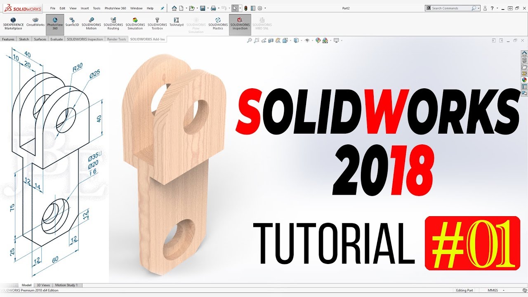The height and width of the screenshot is (297, 528).
Task: Enable the ScanTo3D add-in
Action: point(72,22)
